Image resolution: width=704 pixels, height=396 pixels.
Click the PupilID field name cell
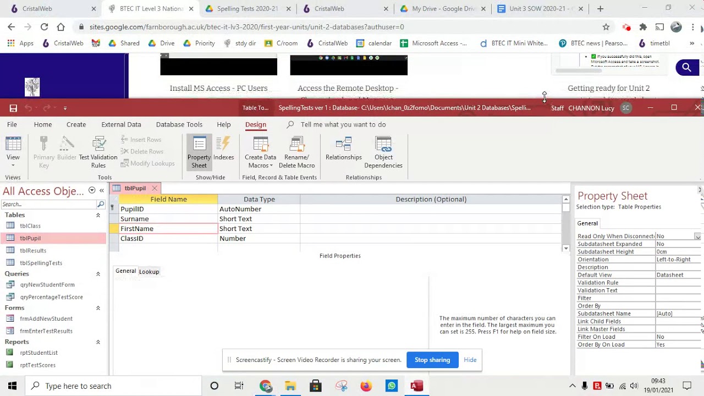(x=168, y=209)
